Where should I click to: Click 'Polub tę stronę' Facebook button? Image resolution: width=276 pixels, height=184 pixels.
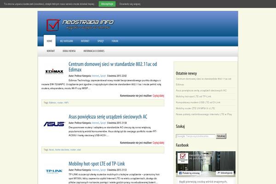coord(189,173)
